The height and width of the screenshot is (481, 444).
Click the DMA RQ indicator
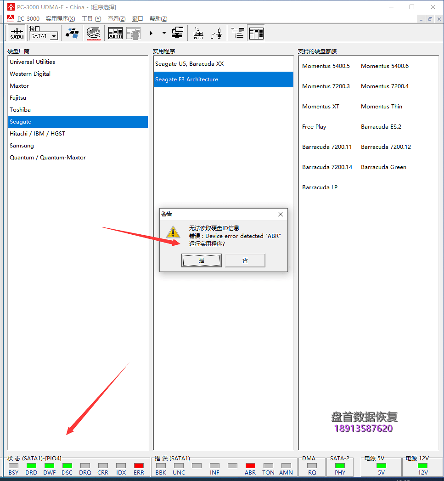(312, 466)
